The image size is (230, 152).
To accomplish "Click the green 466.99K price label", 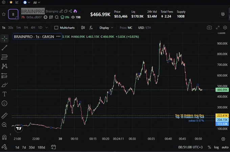I will 222,90.
